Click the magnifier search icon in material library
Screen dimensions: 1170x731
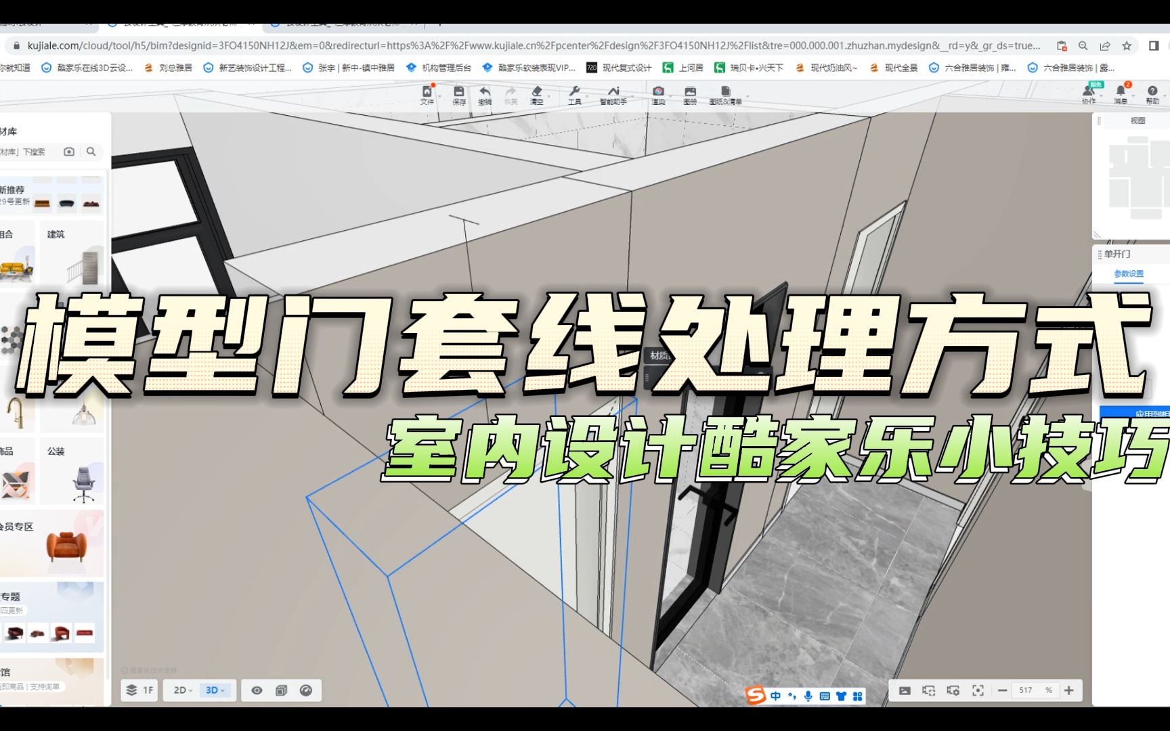click(91, 152)
